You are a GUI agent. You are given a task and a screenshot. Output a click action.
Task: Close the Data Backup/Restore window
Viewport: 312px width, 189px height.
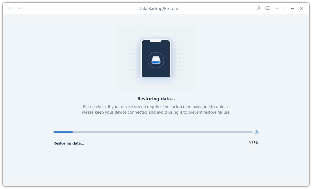pos(301,8)
